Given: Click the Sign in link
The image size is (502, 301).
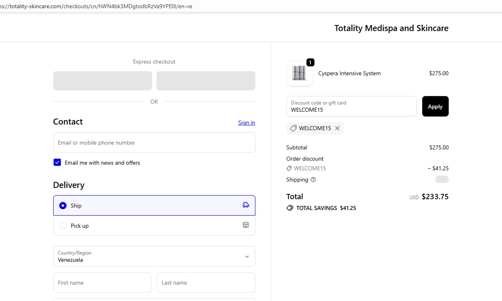Looking at the screenshot, I should 247,123.
